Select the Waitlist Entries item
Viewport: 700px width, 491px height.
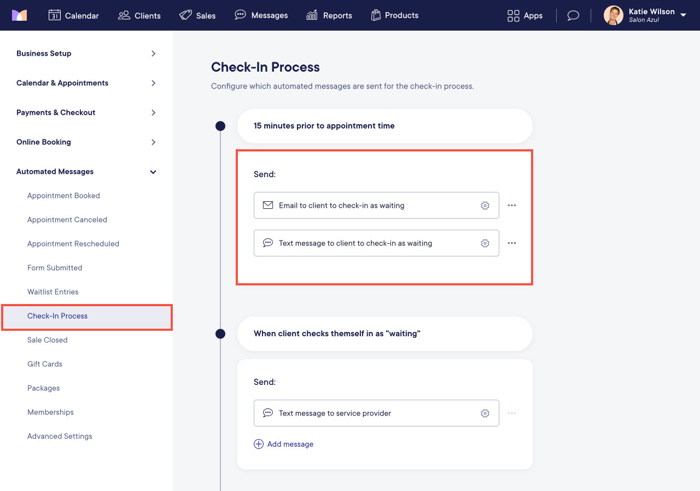coord(53,292)
